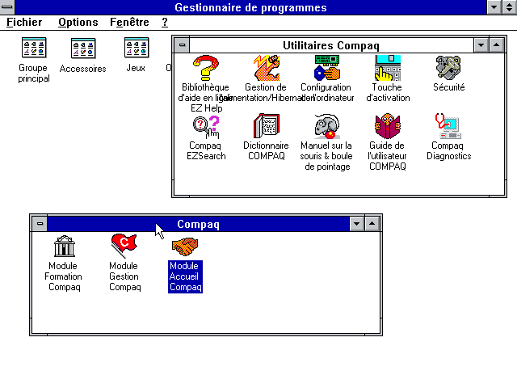Open the ? help menu
This screenshot has width=517, height=388.
pyautogui.click(x=165, y=23)
